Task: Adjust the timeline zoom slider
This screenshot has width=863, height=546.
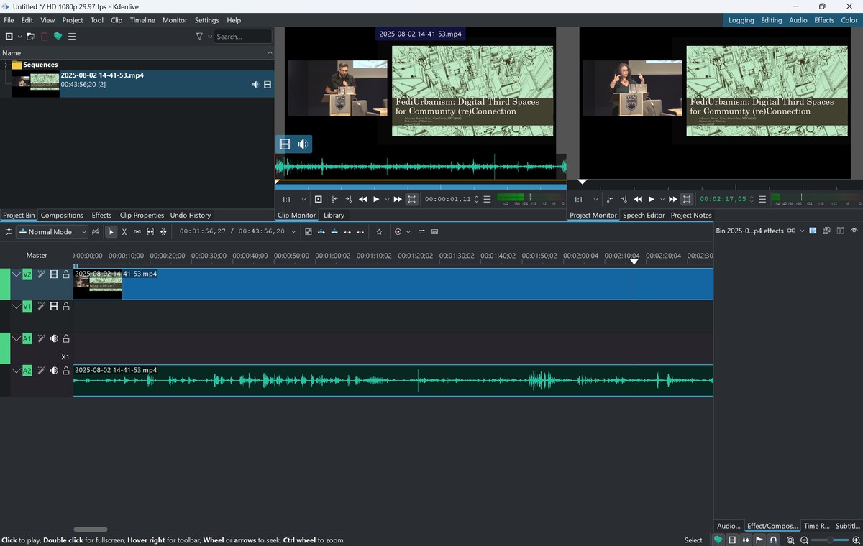Action: [830, 540]
